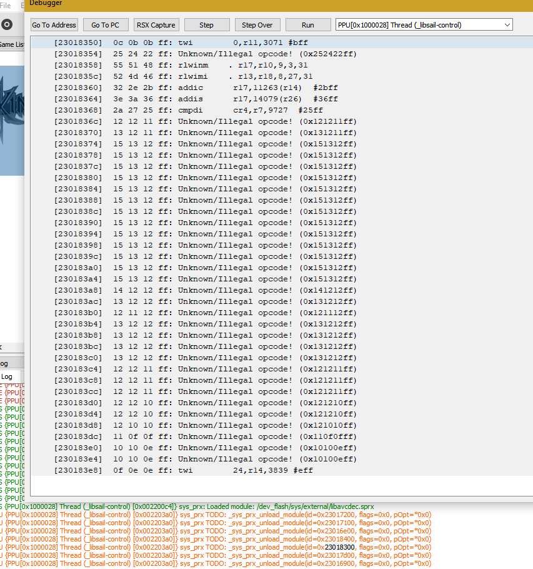The height and width of the screenshot is (569, 533).
Task: Step a single instruction
Action: click(x=207, y=25)
